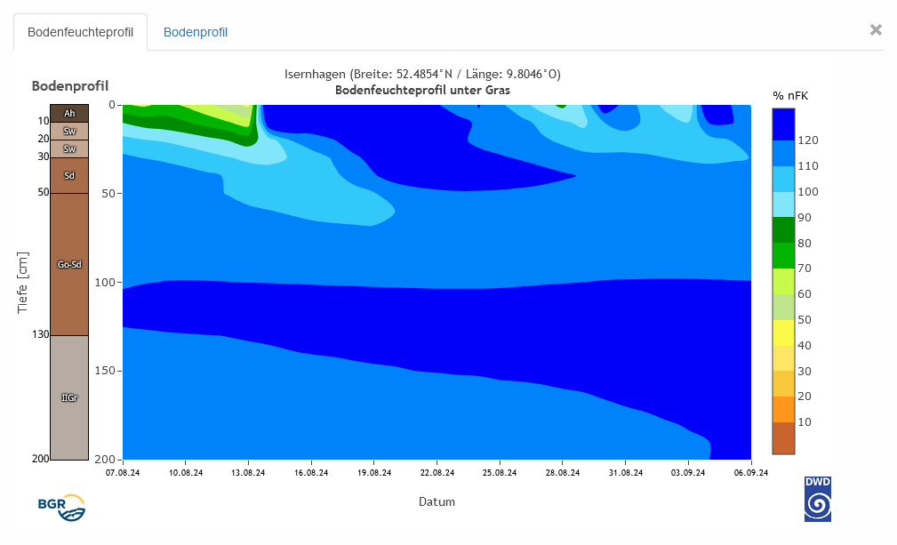Image resolution: width=897 pixels, height=545 pixels.
Task: Click the 22.08.24 date axis label
Action: 437,473
